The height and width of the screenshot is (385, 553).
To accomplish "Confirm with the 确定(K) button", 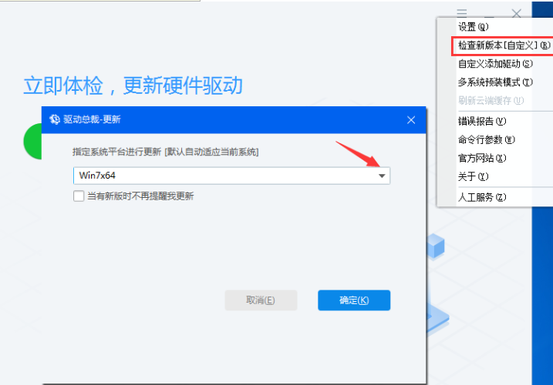I will tap(354, 300).
